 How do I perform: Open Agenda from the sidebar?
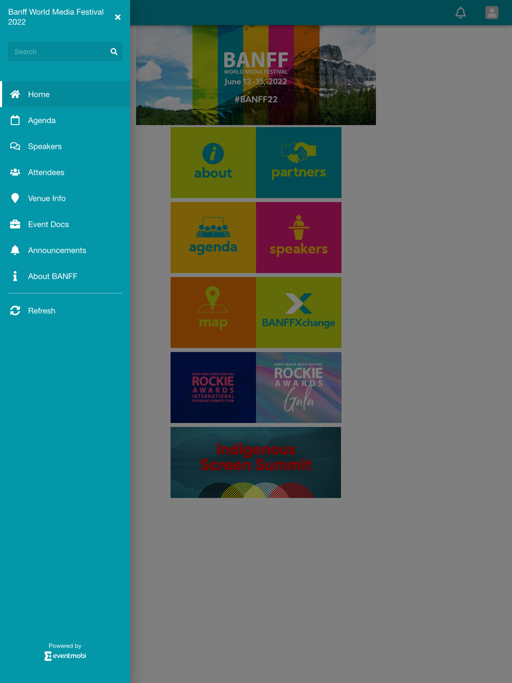(65, 120)
